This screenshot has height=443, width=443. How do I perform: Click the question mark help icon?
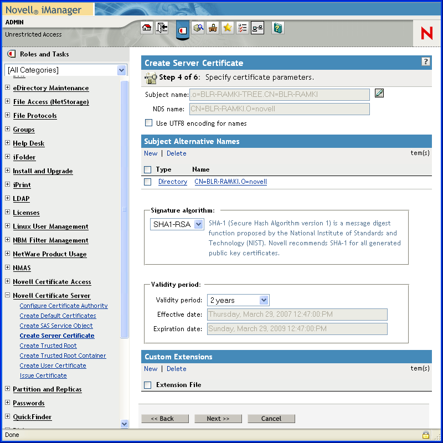coord(425,61)
